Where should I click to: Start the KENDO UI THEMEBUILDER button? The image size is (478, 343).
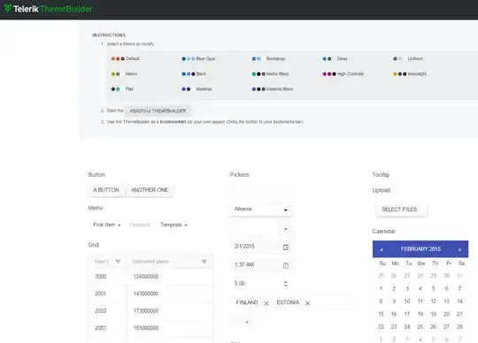(158, 111)
